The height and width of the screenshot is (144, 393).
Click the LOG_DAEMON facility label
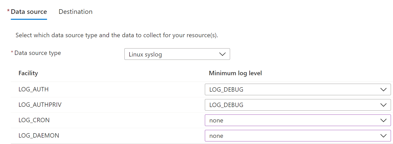pos(39,136)
